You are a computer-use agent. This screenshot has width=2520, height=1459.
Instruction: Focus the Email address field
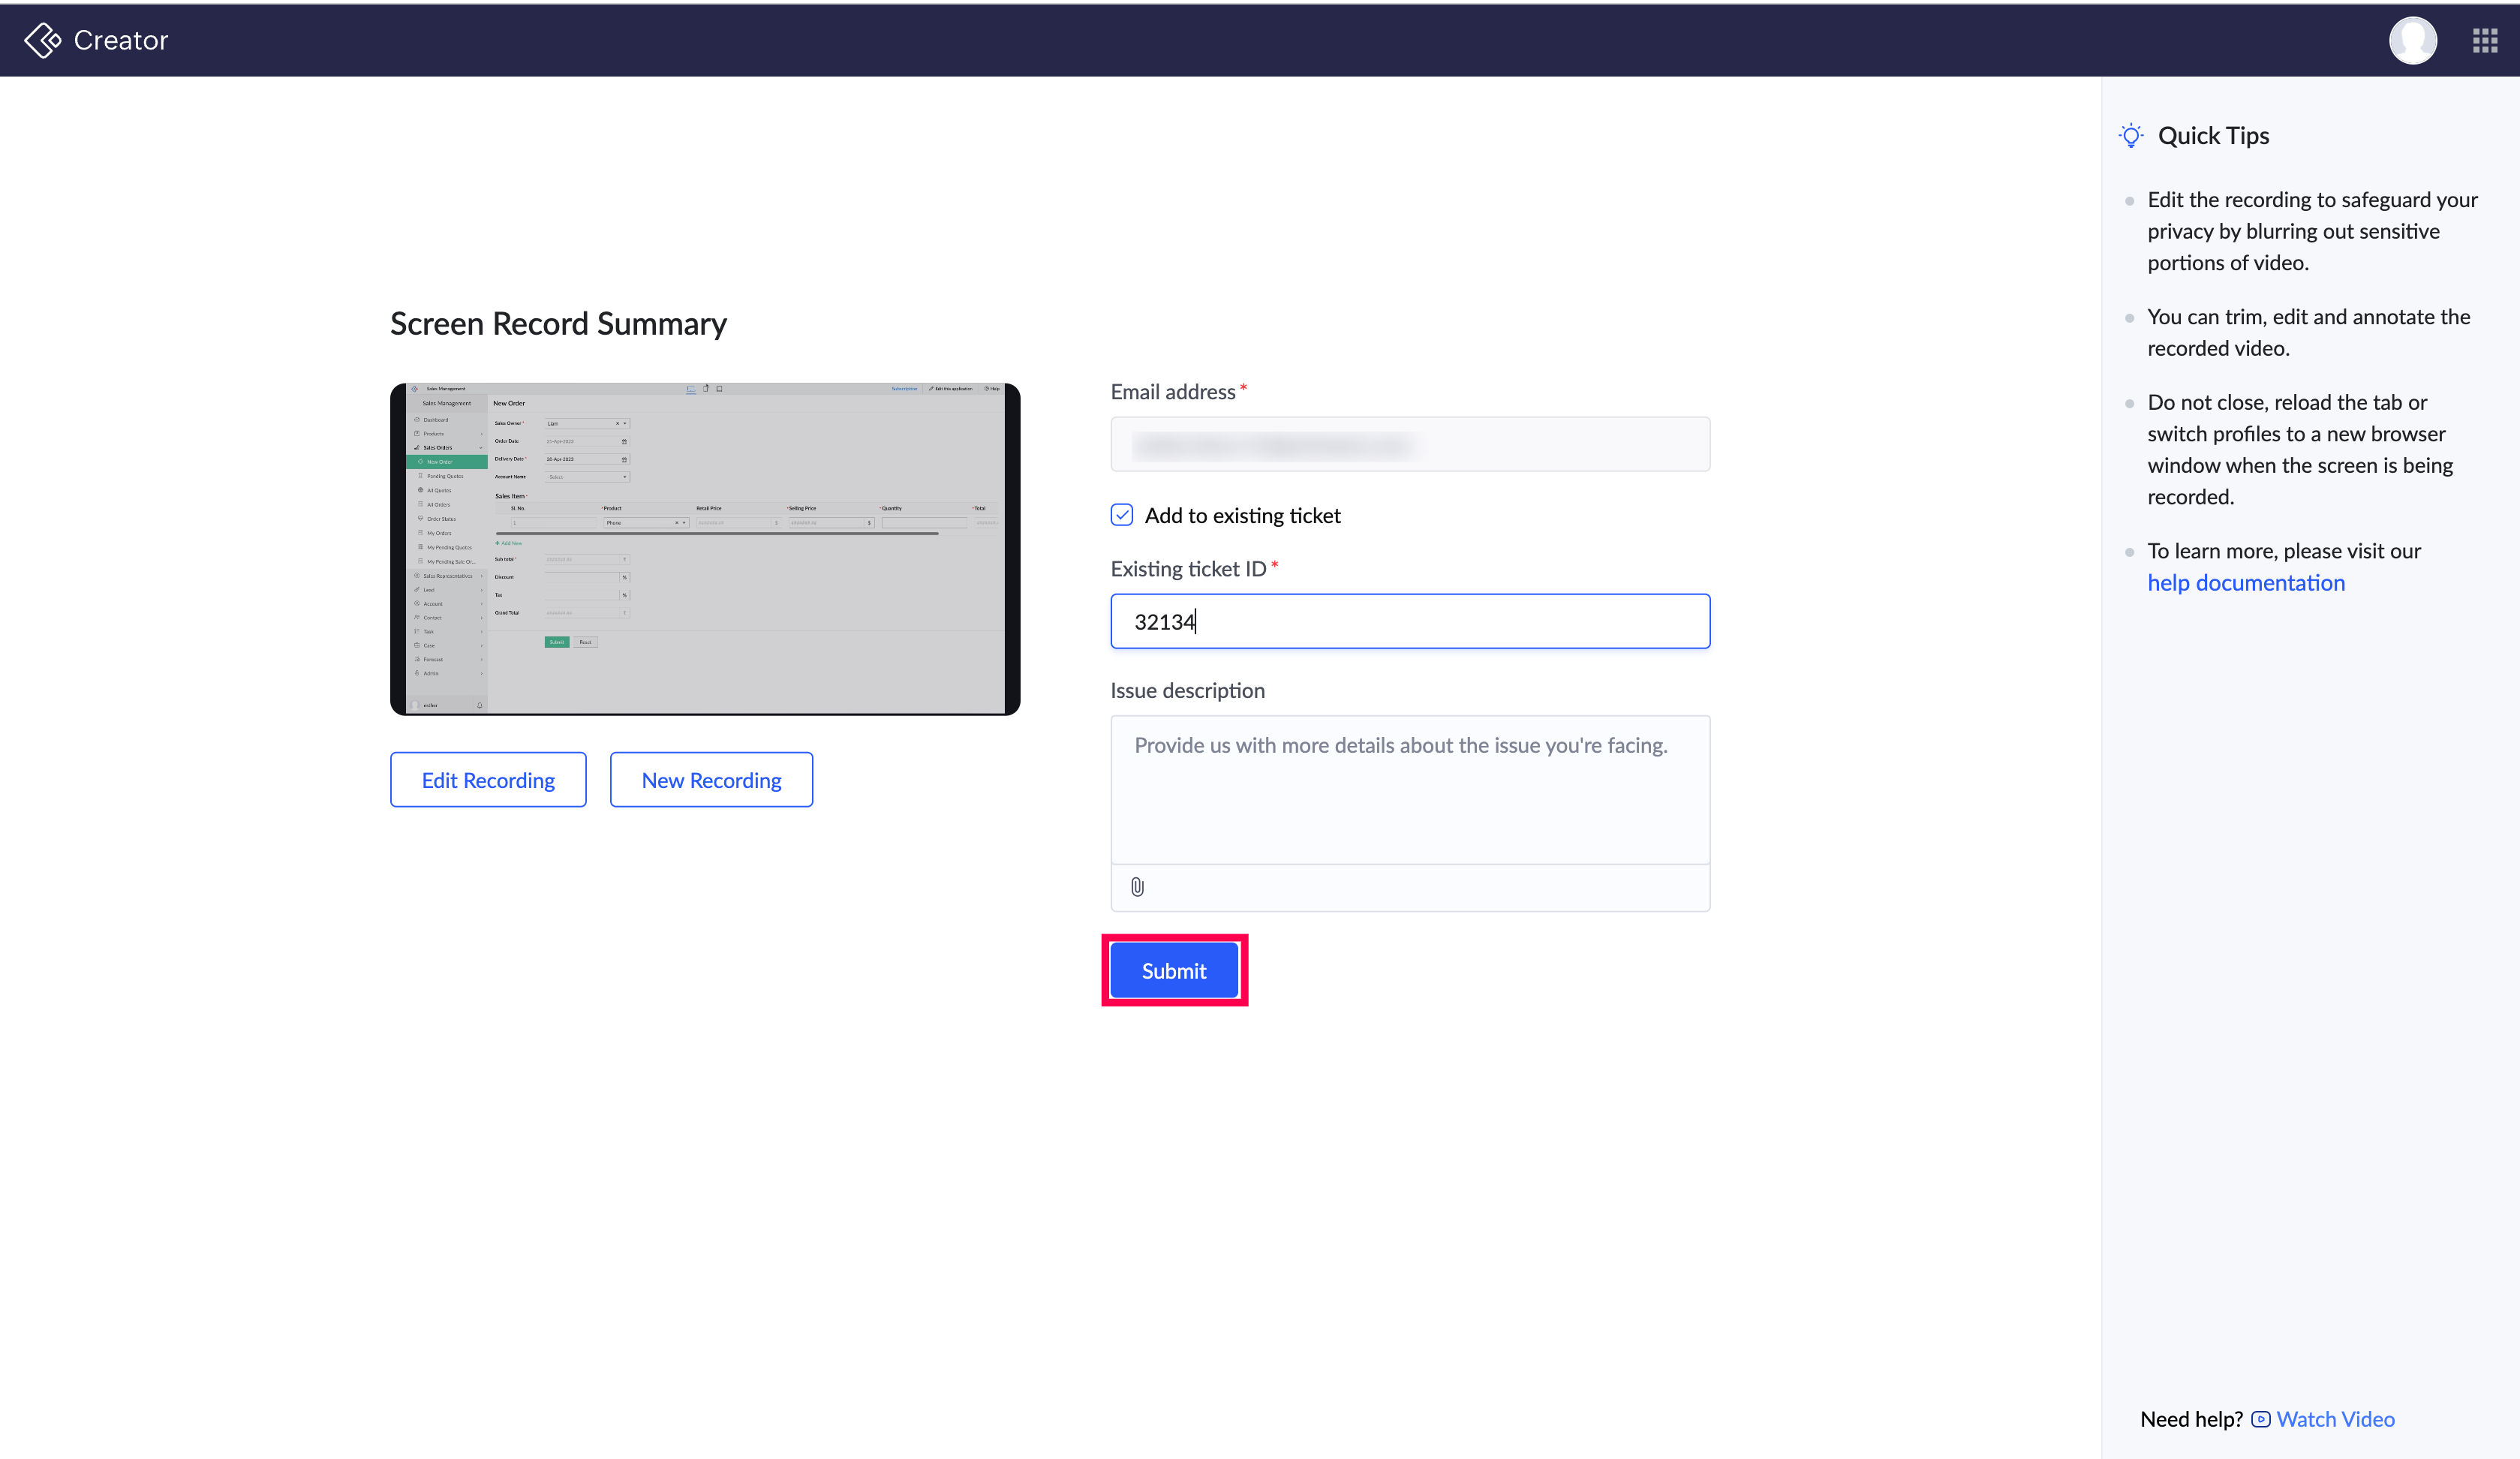(1410, 444)
